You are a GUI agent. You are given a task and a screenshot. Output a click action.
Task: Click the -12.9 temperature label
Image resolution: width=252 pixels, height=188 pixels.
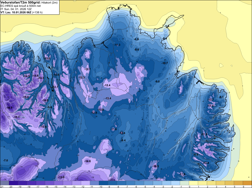tap(94, 113)
